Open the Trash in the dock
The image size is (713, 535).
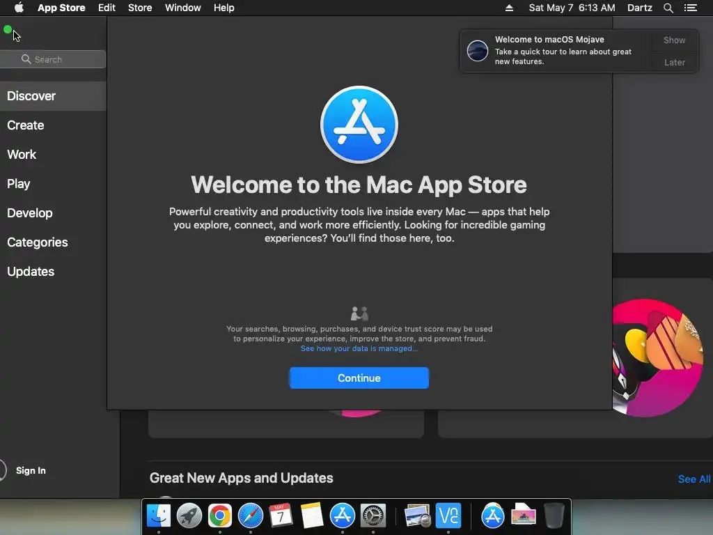tap(554, 516)
